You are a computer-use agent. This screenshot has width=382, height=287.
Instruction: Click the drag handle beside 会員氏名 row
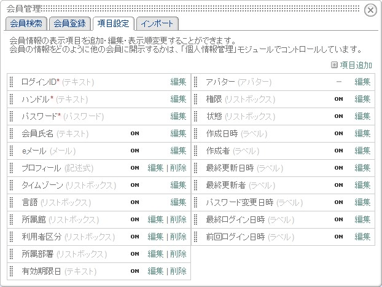tap(12, 133)
